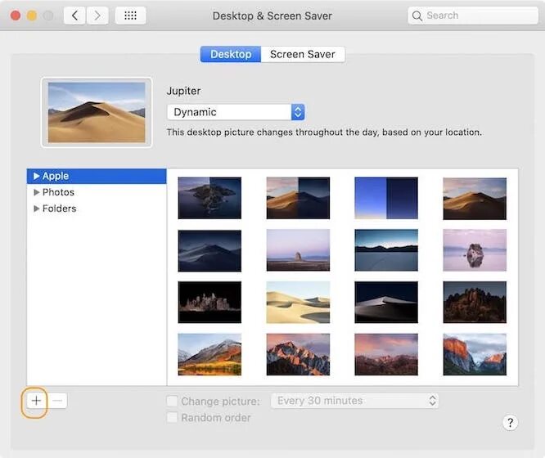Select the Apple folder in sidebar

(97, 176)
